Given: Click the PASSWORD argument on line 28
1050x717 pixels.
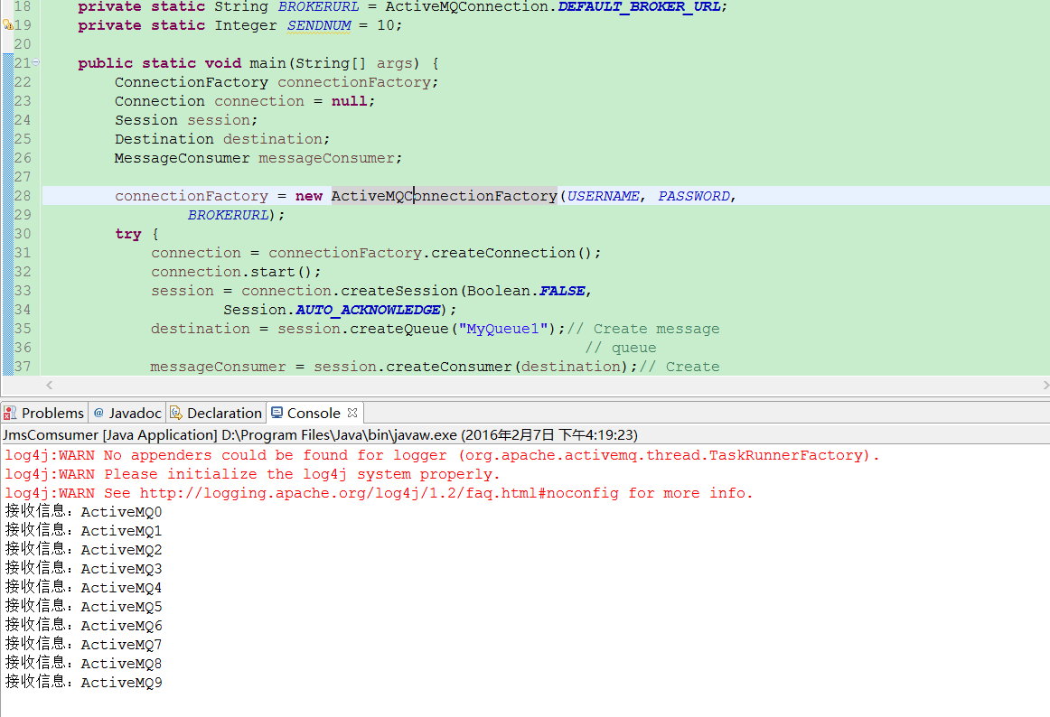Looking at the screenshot, I should [x=694, y=196].
